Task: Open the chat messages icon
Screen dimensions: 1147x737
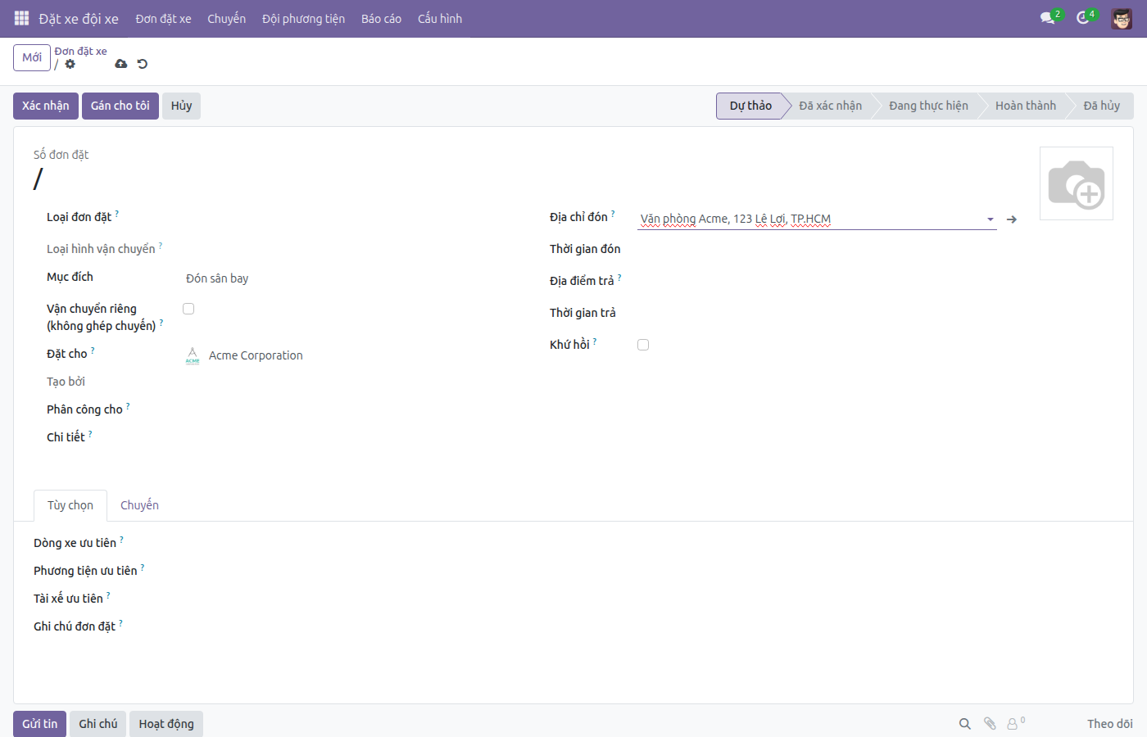Action: [x=1047, y=18]
